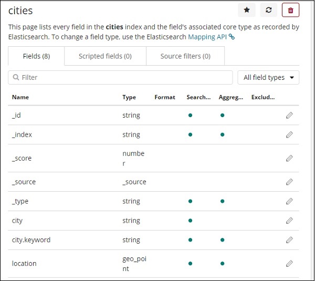Click the Filter search input field
The height and width of the screenshot is (281, 315).
pyautogui.click(x=121, y=78)
